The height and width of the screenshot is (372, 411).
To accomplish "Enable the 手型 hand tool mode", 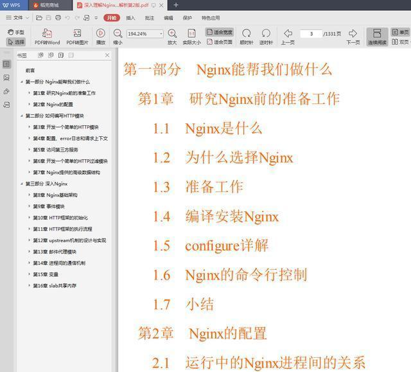I will pos(16,32).
